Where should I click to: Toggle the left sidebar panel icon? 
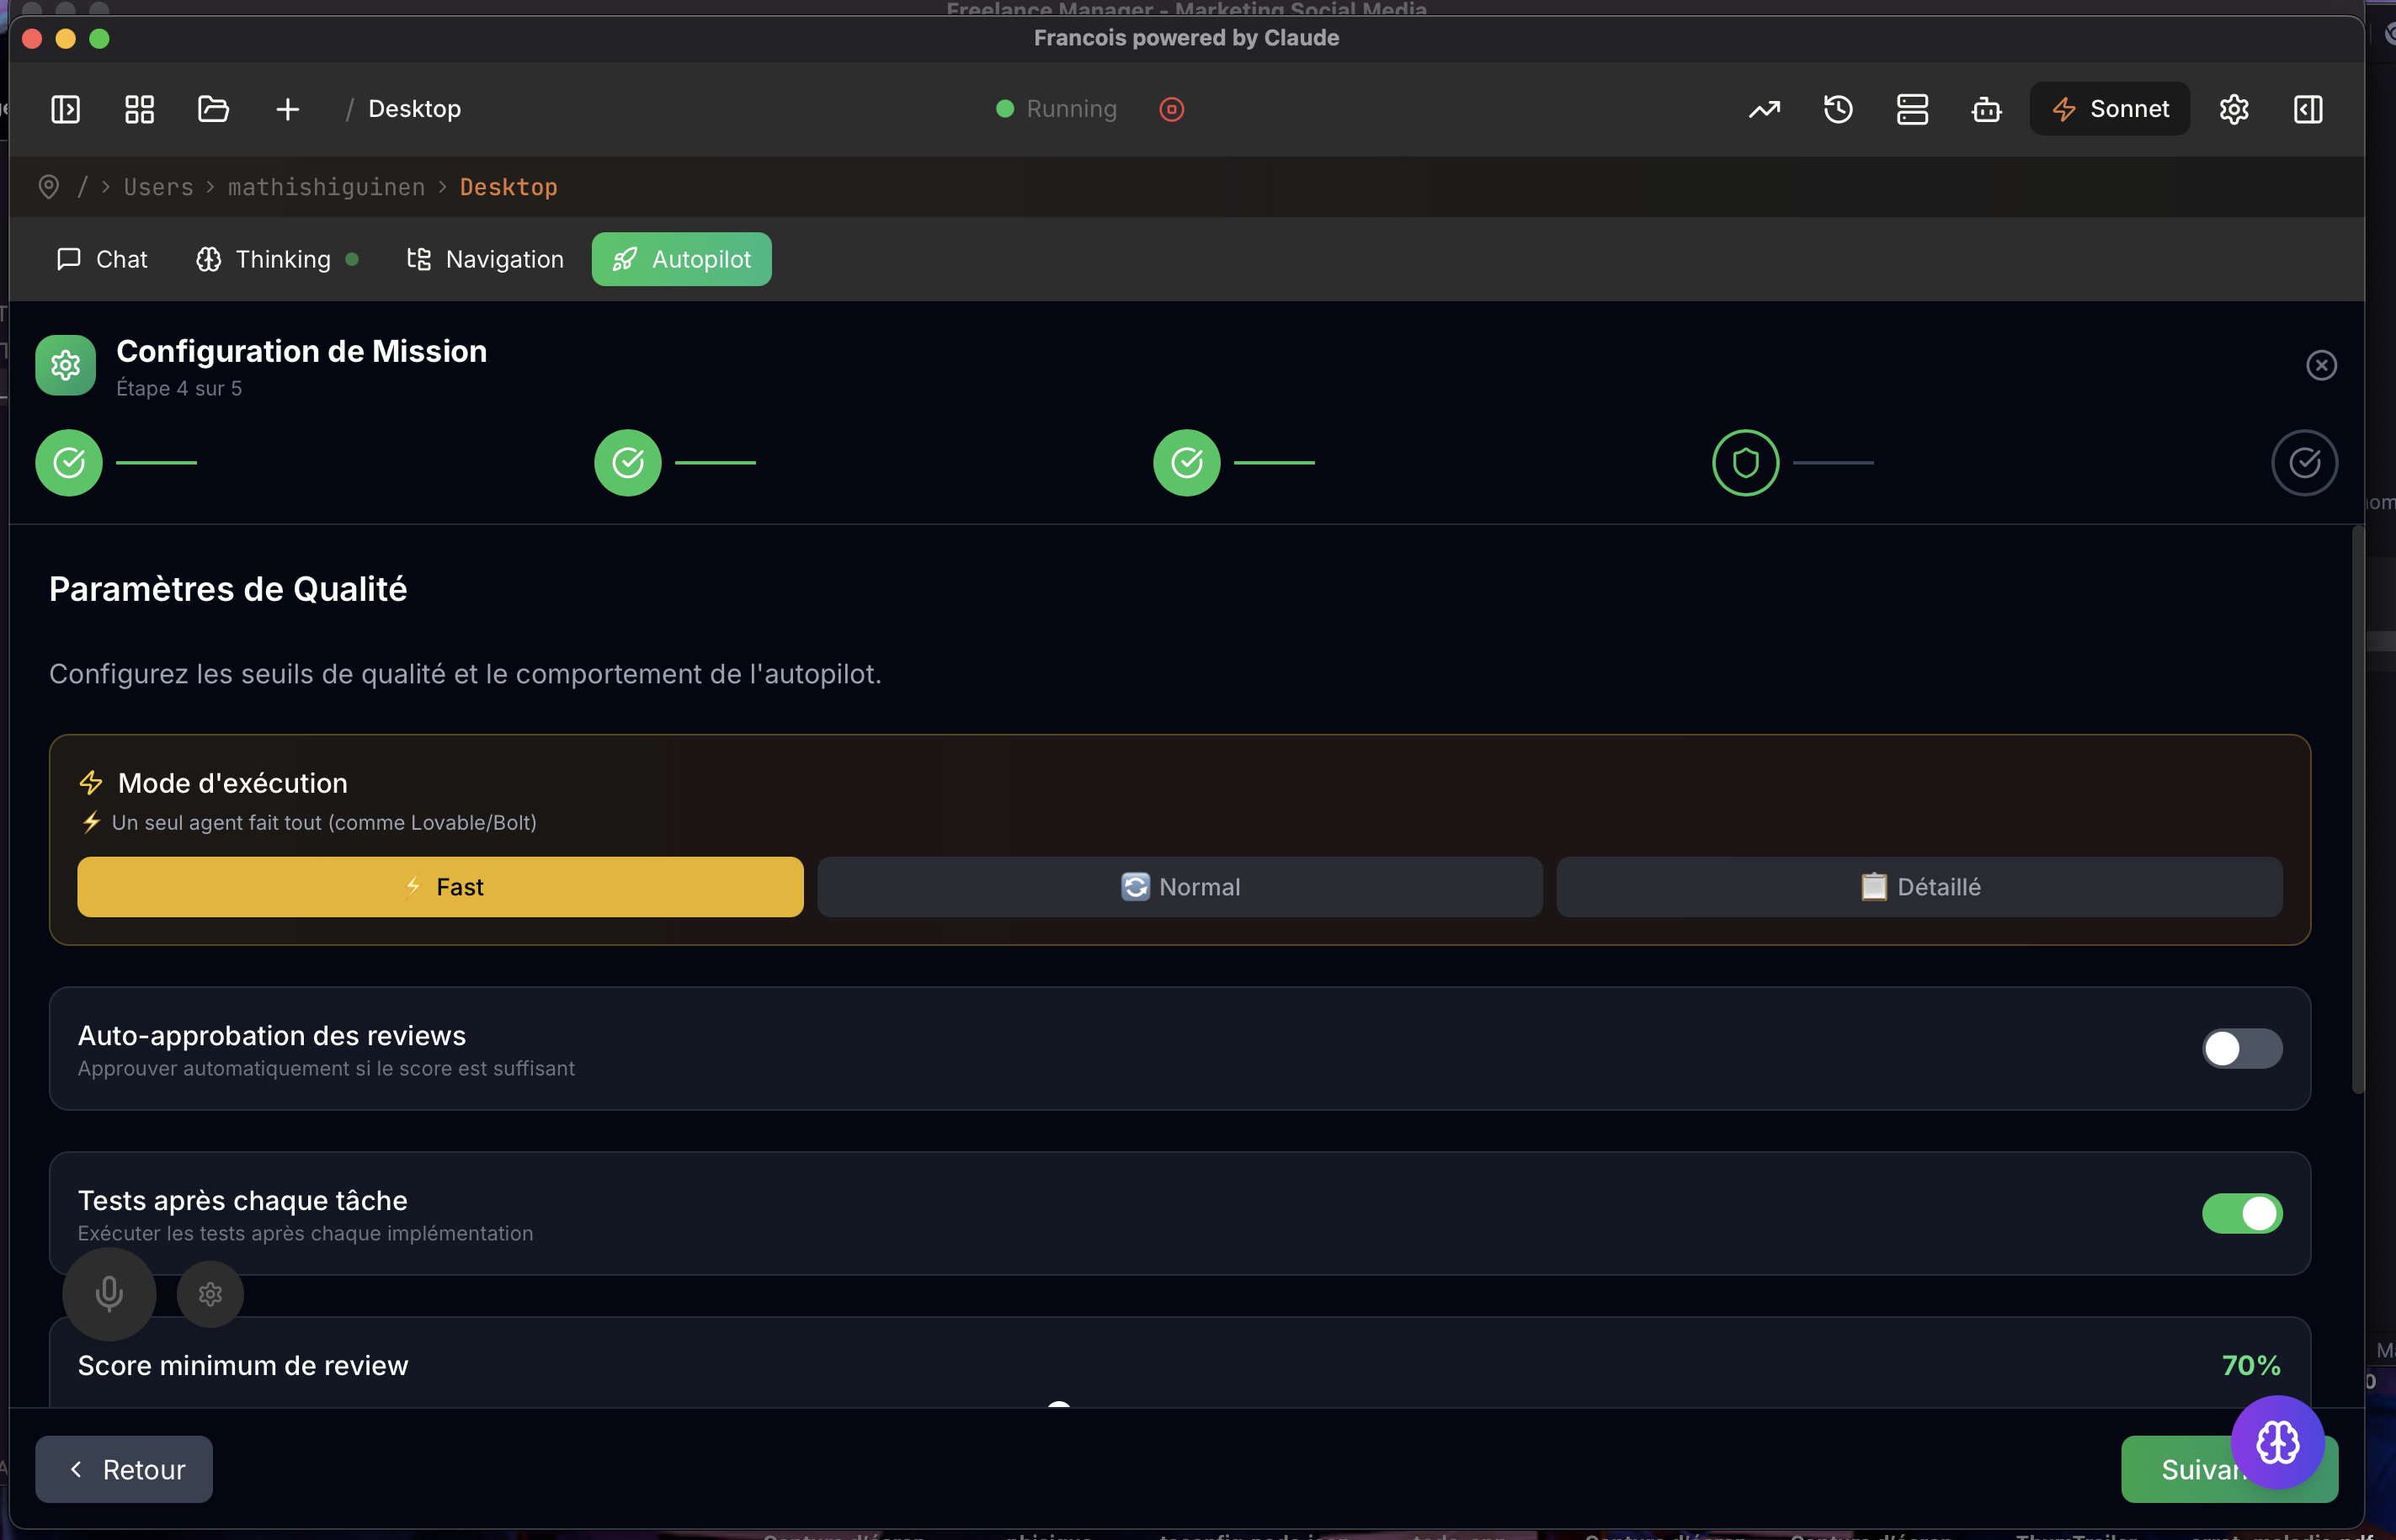tap(66, 109)
